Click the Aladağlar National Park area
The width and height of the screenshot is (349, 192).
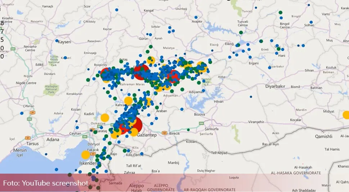point(50,89)
